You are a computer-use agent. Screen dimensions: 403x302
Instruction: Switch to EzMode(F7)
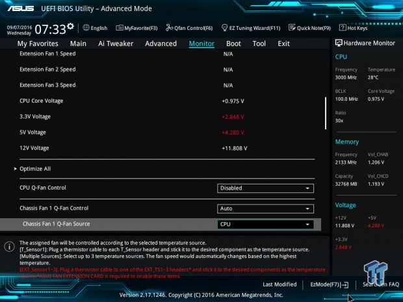tap(330, 284)
